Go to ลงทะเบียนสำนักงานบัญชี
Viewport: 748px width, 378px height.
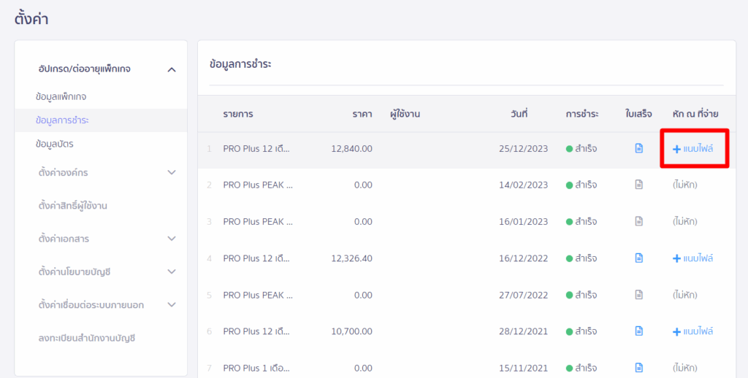point(87,338)
